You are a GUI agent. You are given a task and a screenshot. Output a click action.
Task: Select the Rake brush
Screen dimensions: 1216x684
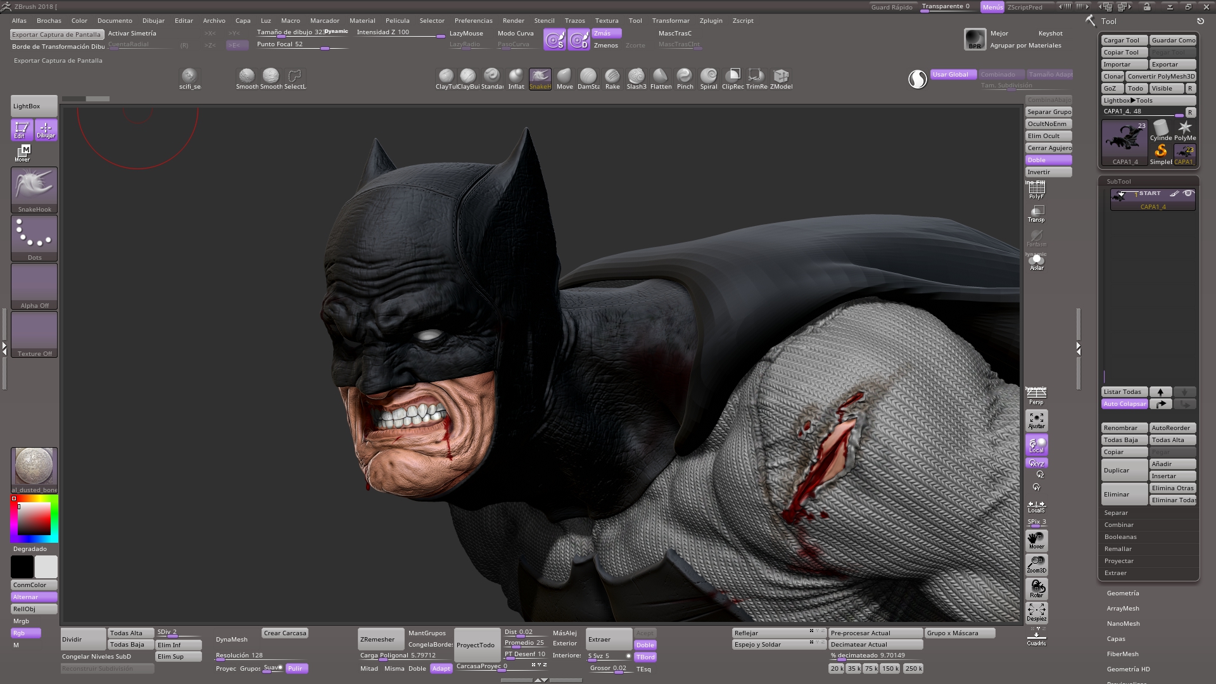point(612,79)
